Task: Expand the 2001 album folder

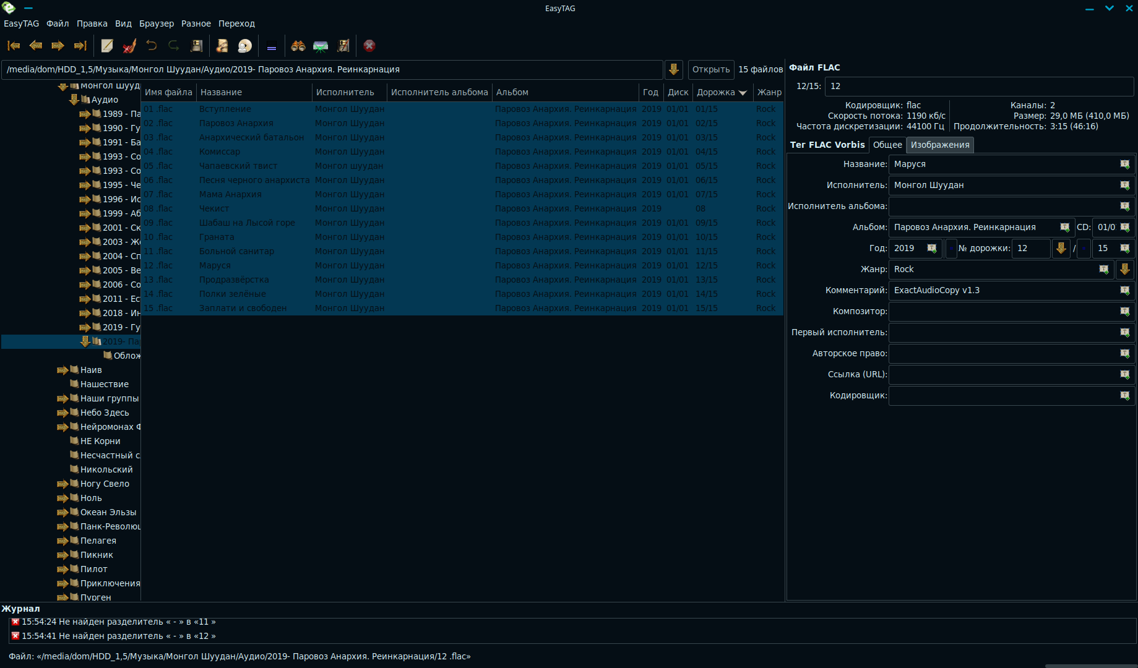Action: (85, 228)
